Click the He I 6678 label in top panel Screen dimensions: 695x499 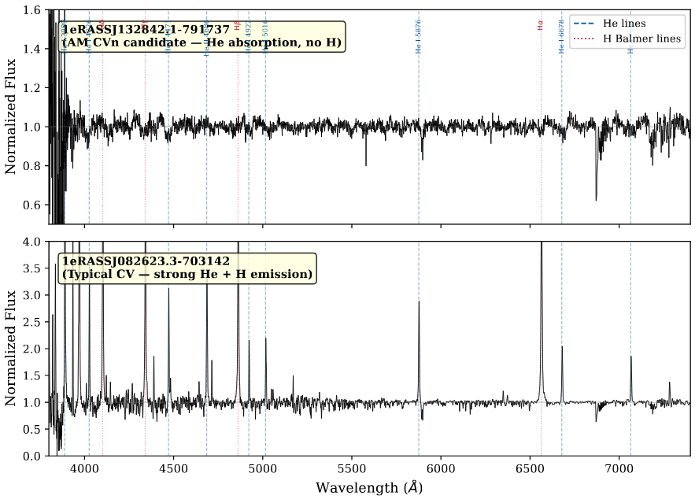562,36
